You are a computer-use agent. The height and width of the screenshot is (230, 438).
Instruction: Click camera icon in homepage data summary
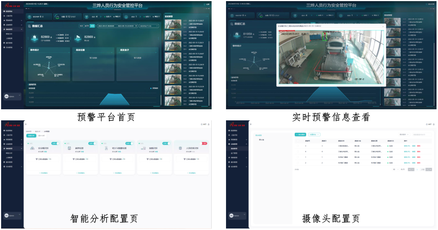point(78,38)
